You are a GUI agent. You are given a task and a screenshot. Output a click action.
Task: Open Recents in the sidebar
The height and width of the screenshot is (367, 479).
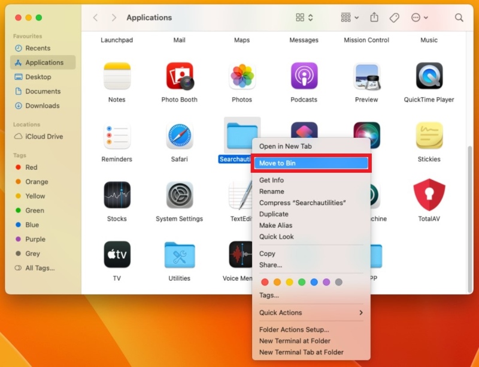[x=43, y=48]
